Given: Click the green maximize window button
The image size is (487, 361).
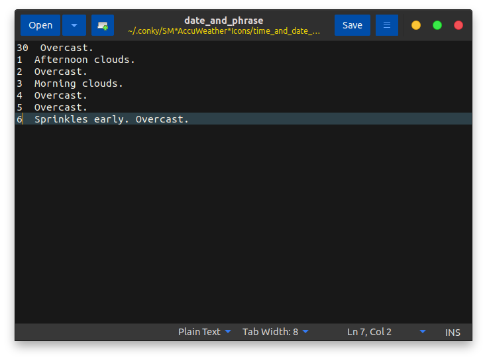Looking at the screenshot, I should click(x=437, y=25).
